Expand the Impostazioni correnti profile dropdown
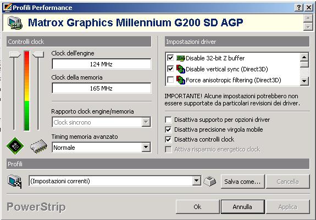This screenshot has height=220, width=316. [x=196, y=181]
